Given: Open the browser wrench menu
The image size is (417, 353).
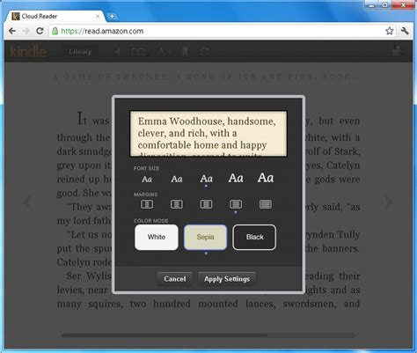Looking at the screenshot, I should coord(405,31).
